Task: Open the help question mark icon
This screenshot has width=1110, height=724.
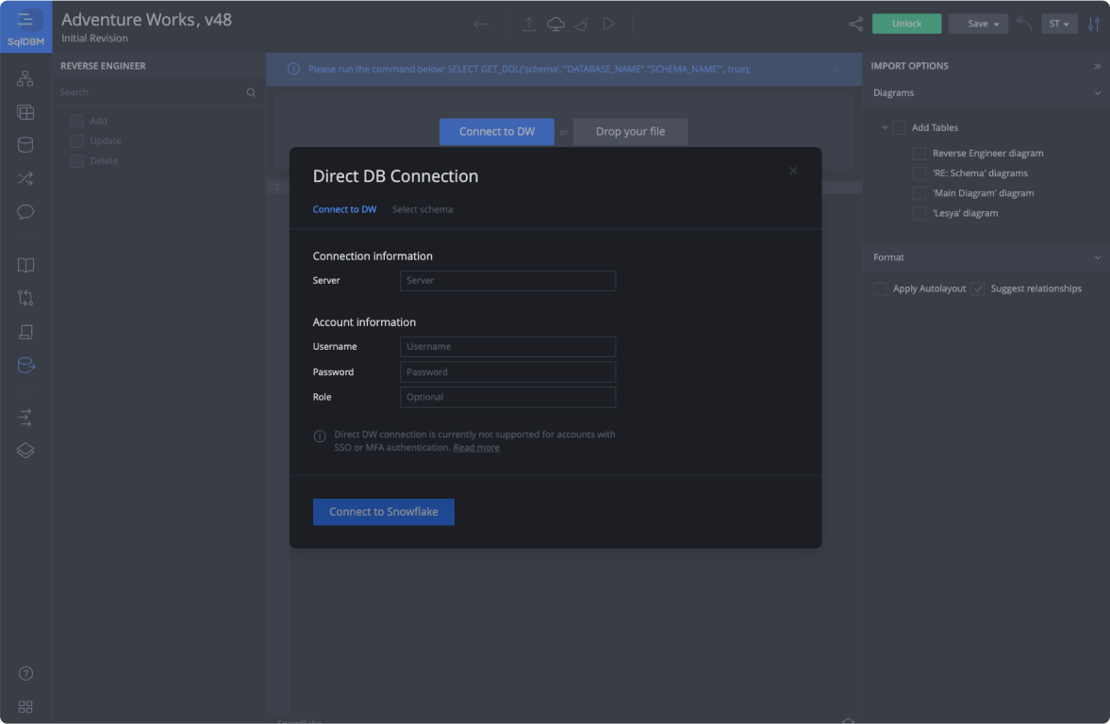Action: [x=25, y=673]
